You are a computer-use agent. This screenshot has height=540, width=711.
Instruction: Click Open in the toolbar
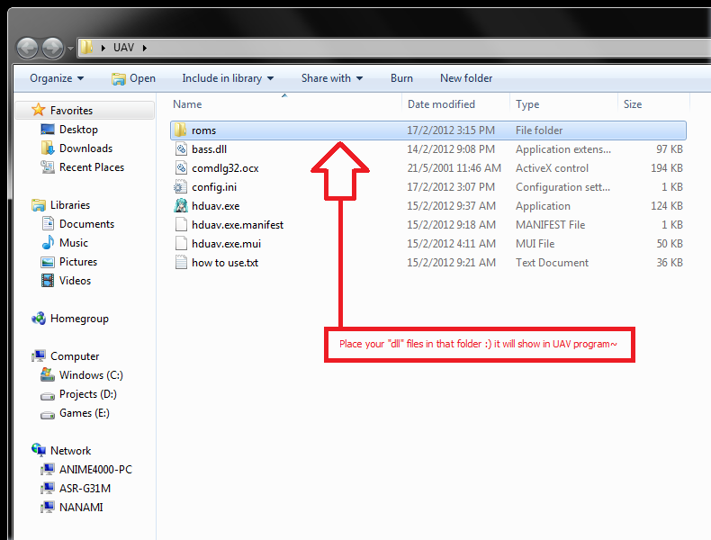(133, 78)
